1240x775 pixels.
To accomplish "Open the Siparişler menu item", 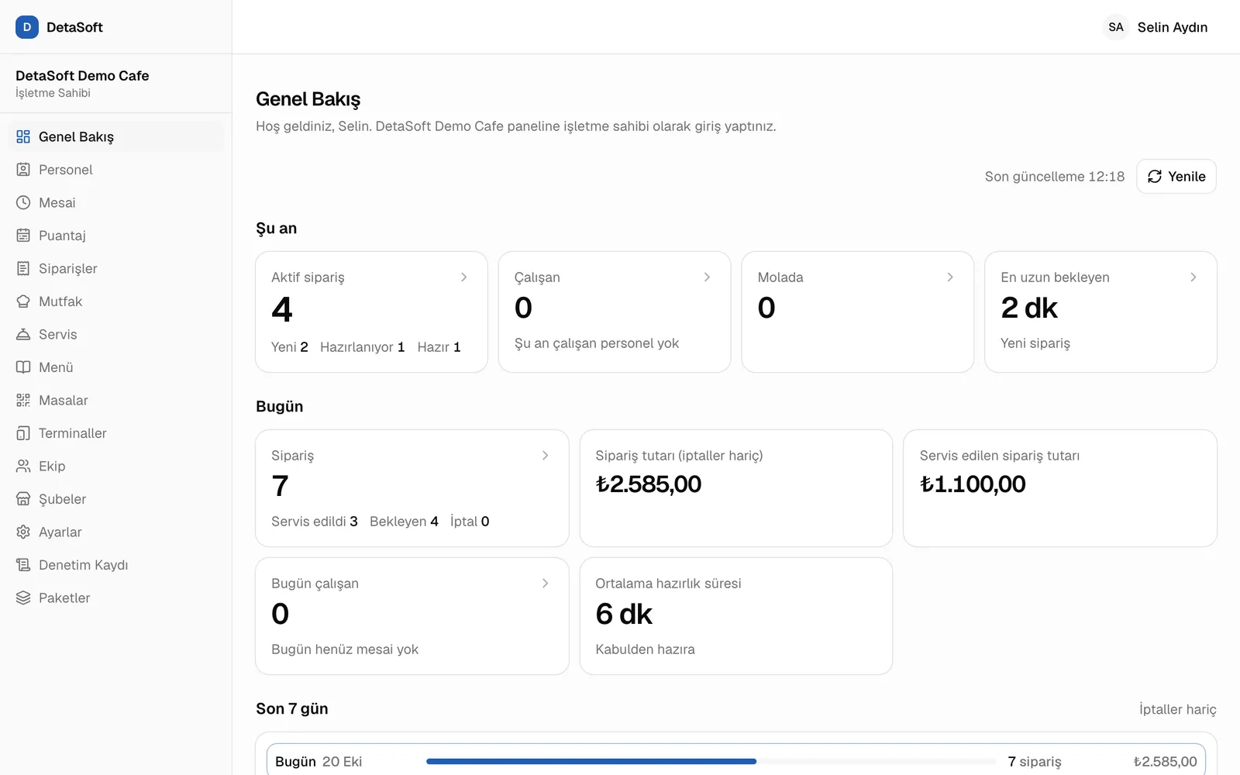I will click(116, 268).
